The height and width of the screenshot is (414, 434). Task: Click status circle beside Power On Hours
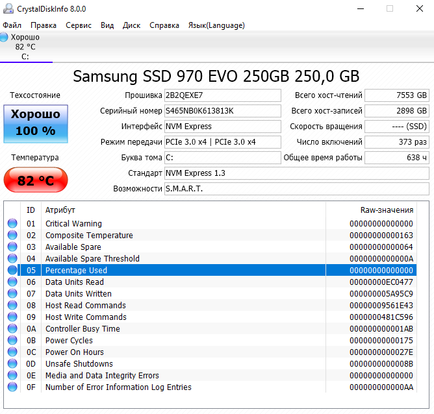pyautogui.click(x=12, y=352)
